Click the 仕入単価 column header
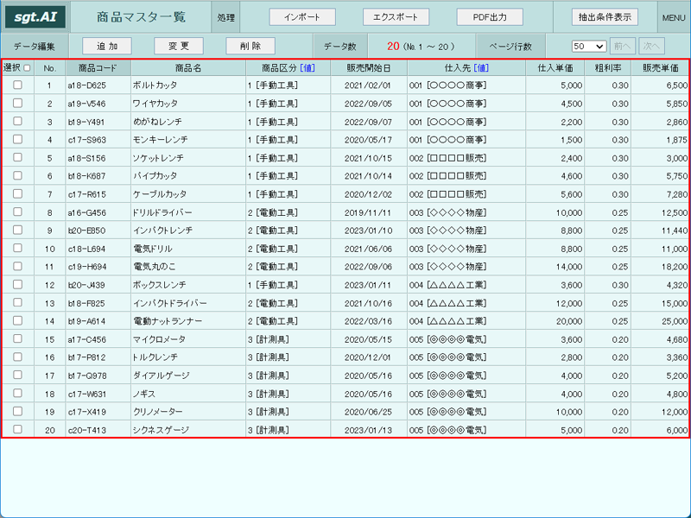The image size is (691, 518). click(555, 68)
